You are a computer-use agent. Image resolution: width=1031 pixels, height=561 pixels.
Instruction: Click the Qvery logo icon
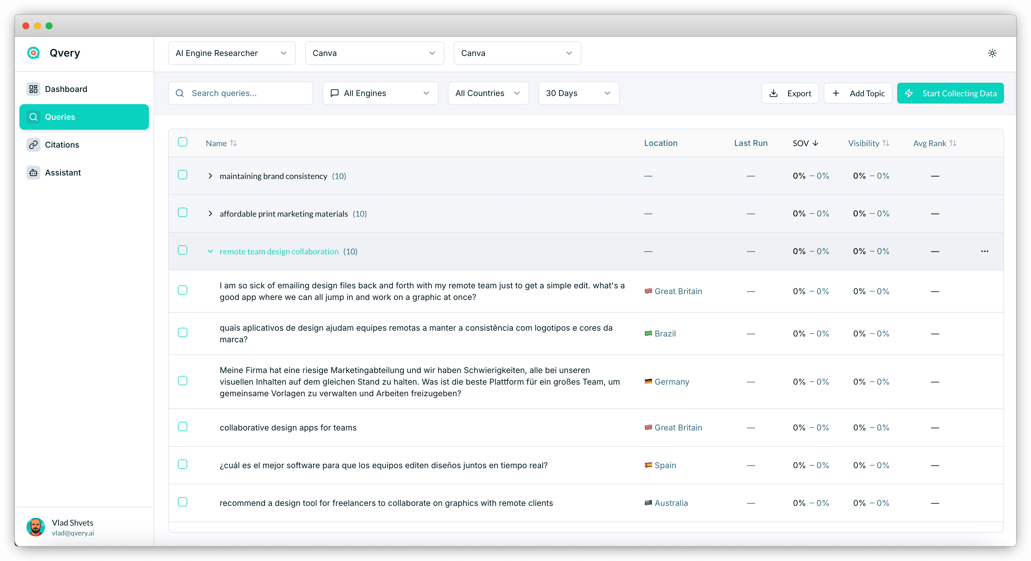[x=33, y=53]
